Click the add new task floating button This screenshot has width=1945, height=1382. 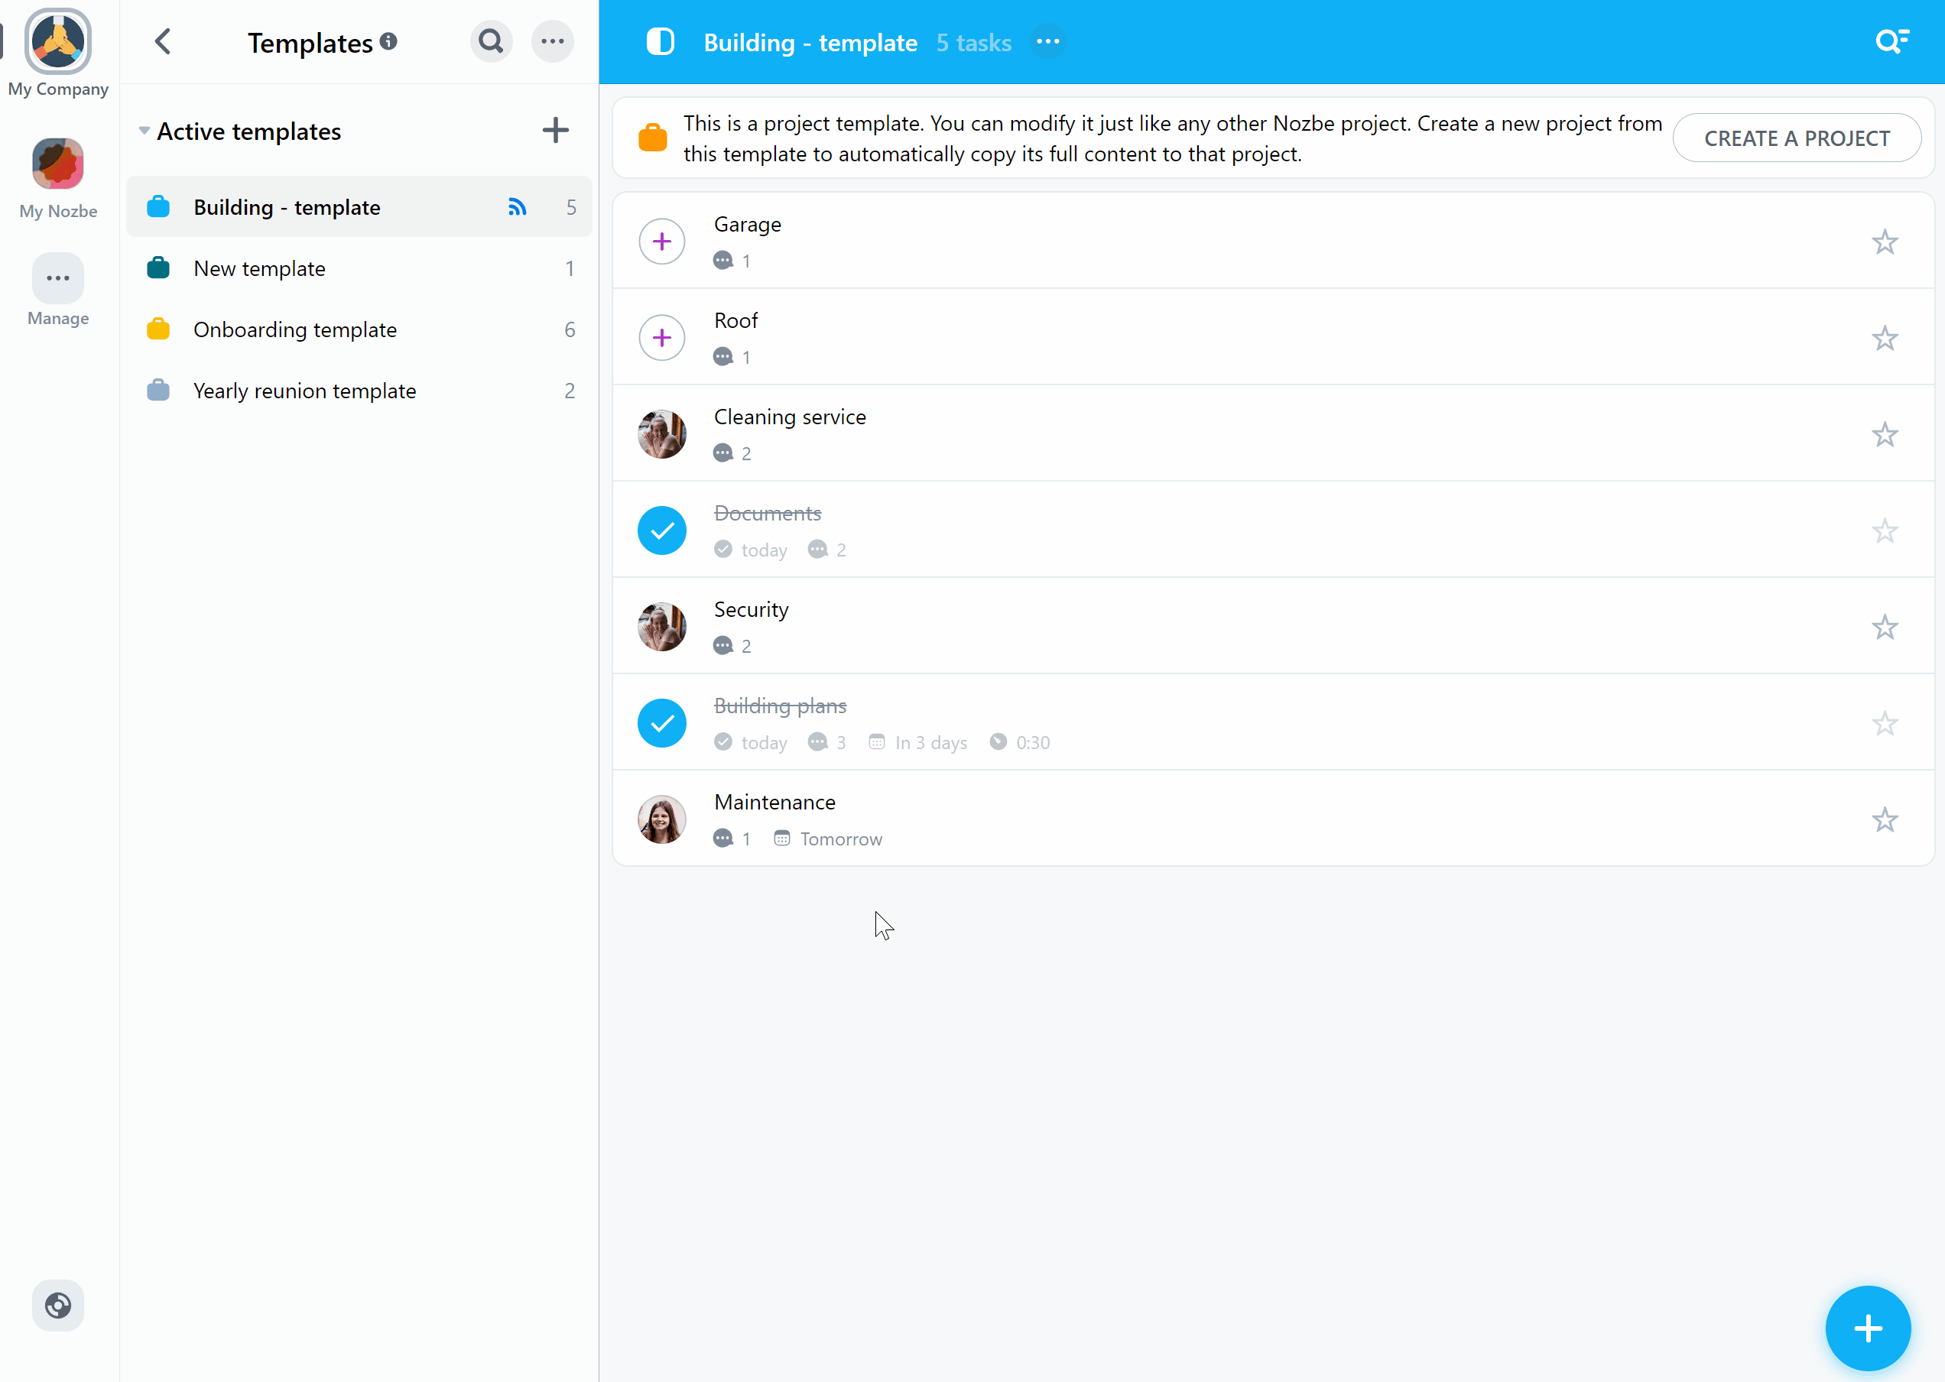click(1867, 1327)
